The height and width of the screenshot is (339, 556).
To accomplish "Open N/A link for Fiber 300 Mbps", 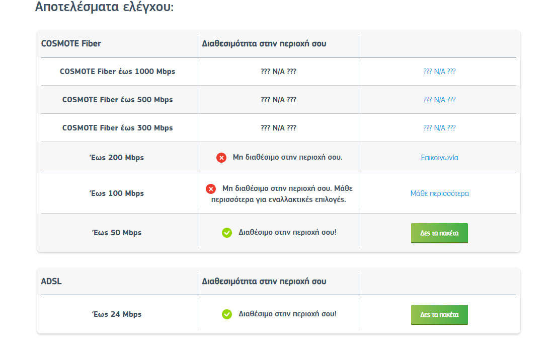I will point(439,128).
